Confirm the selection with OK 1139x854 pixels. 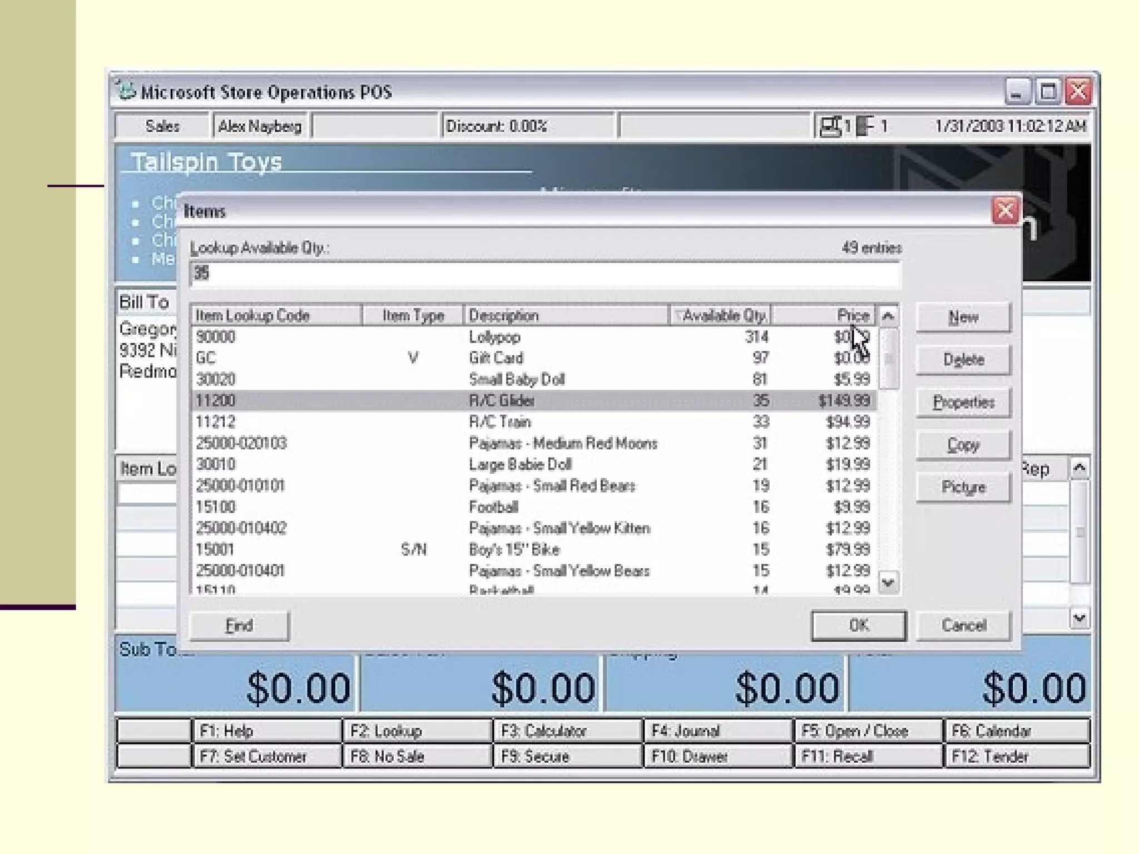point(858,625)
